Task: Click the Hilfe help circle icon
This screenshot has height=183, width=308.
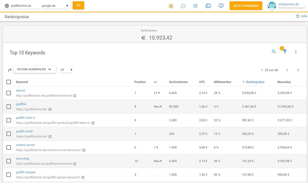Action: click(x=297, y=16)
